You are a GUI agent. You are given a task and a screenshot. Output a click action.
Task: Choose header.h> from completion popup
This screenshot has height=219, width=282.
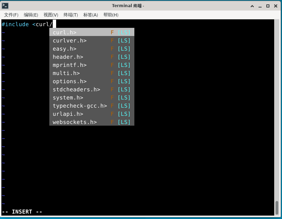(92, 57)
